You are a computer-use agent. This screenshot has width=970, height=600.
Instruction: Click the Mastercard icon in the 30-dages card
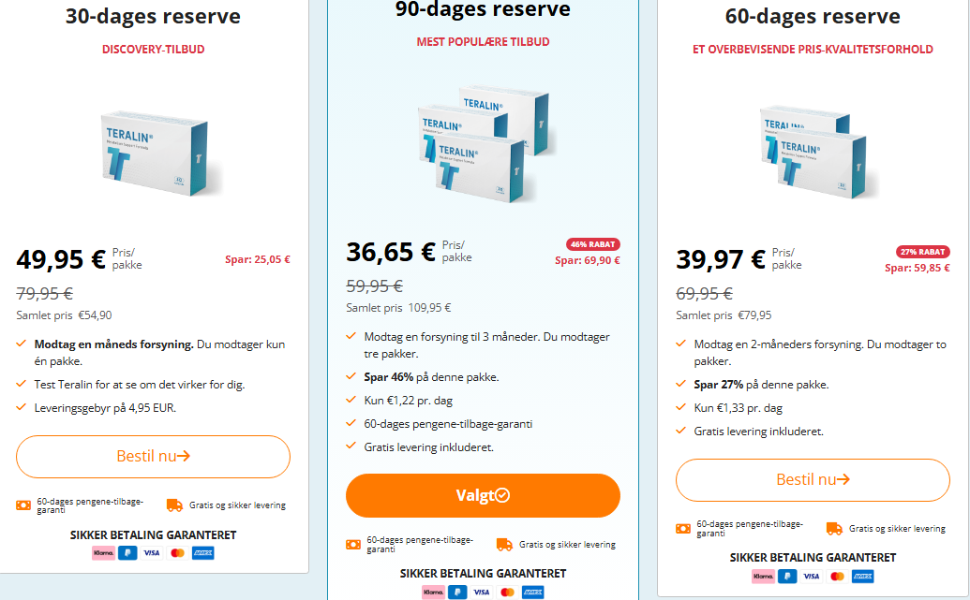tap(177, 553)
